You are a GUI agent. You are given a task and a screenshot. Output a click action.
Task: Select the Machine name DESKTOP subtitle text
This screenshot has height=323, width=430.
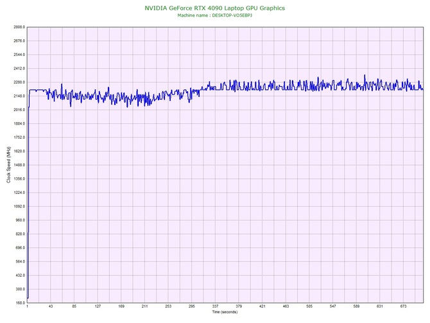[x=215, y=15]
